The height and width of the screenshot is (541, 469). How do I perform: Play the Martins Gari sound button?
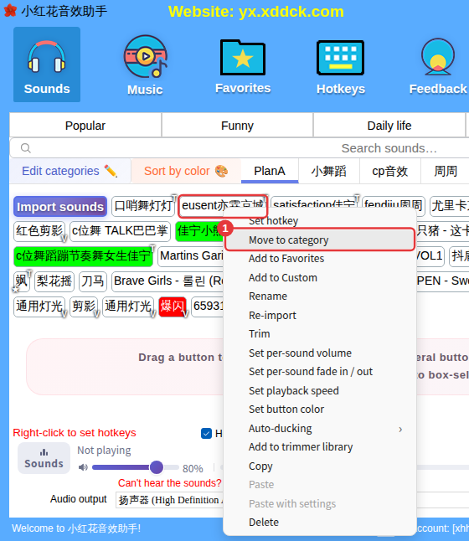191,256
